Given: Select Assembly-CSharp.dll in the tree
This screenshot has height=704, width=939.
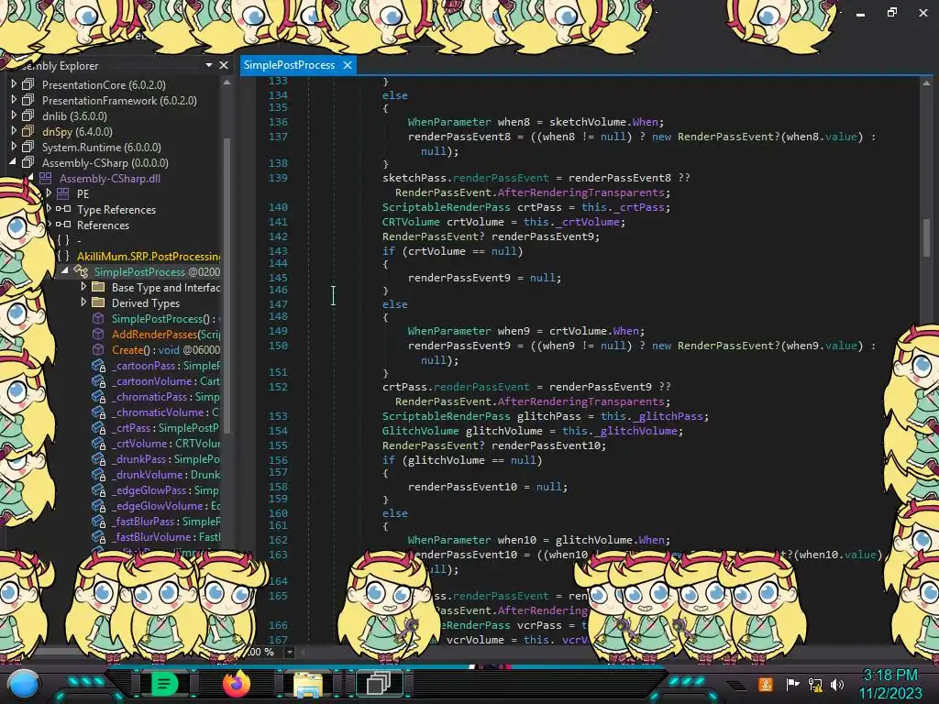Looking at the screenshot, I should [x=110, y=179].
